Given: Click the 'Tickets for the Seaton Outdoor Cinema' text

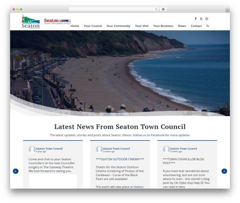Looking at the screenshot, I should pyautogui.click(x=120, y=173).
